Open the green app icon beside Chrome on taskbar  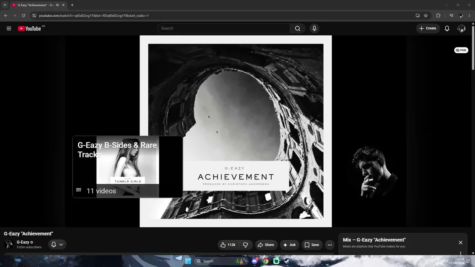click(276, 261)
